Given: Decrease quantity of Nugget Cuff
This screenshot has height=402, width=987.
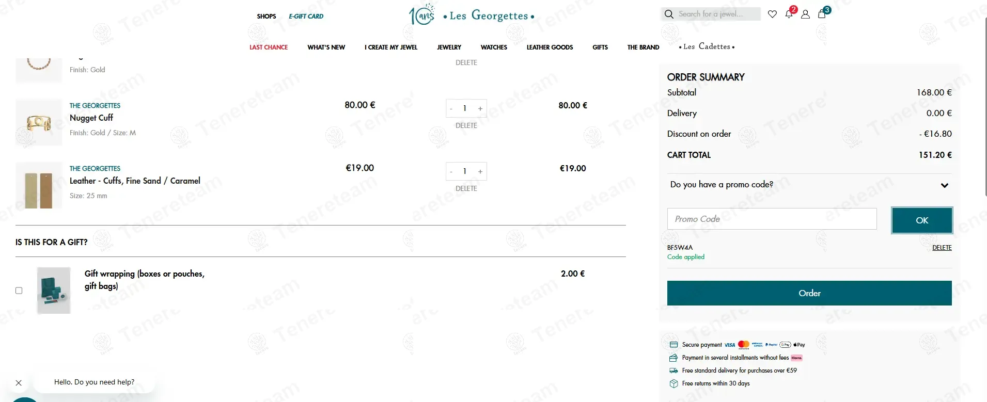Looking at the screenshot, I should pyautogui.click(x=451, y=108).
